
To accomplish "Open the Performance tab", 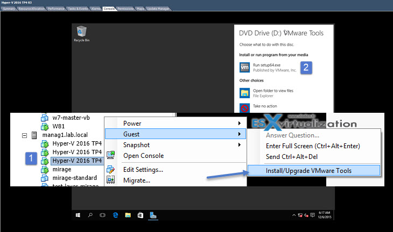I will 56,9.
